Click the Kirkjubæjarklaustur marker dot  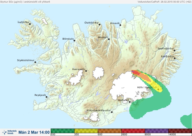[x=112, y=112]
